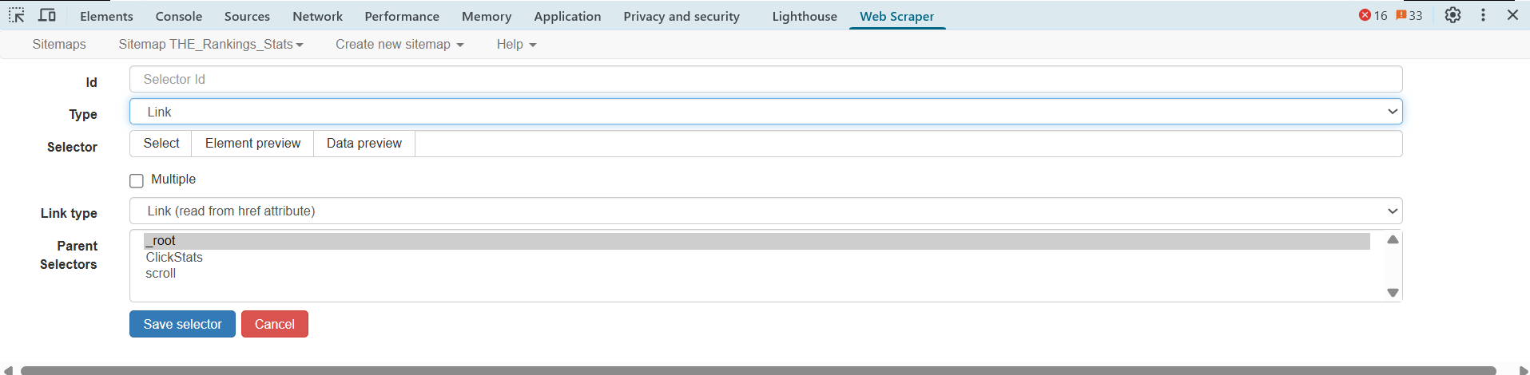Expand the Create new sitemap menu
Image resolution: width=1530 pixels, height=375 pixels.
[x=399, y=45]
